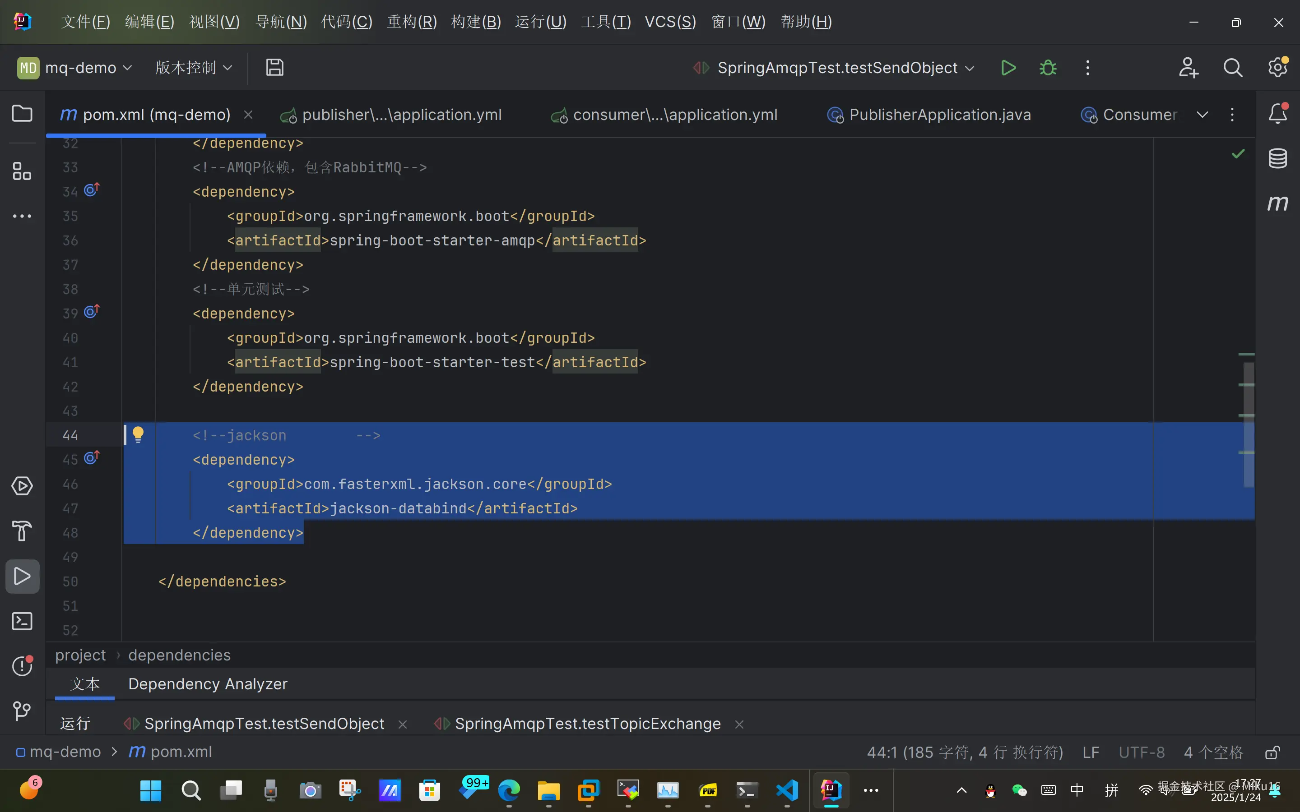Open the 代码(C) menu
1300x812 pixels.
click(347, 22)
